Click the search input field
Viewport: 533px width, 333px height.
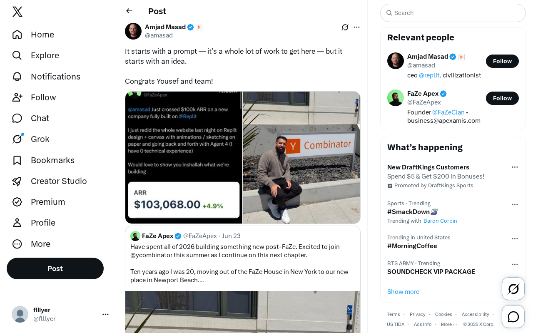453,13
